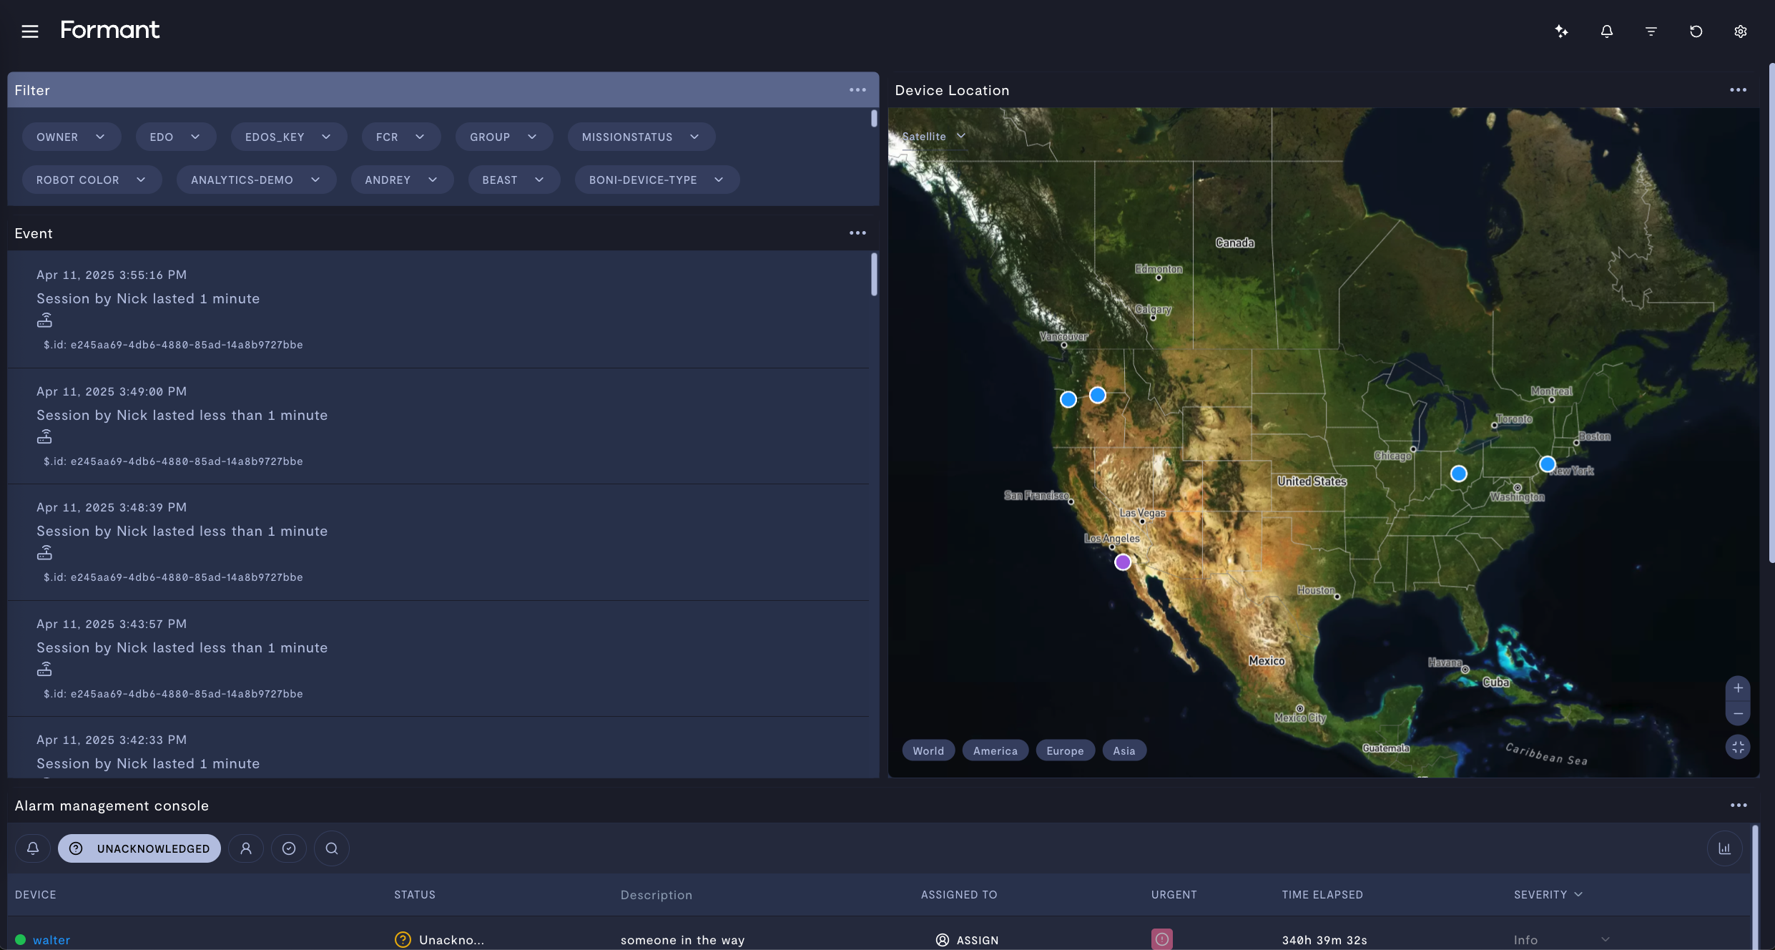Toggle the resolved checkmark alarm filter
Image resolution: width=1775 pixels, height=950 pixels.
[x=288, y=848]
